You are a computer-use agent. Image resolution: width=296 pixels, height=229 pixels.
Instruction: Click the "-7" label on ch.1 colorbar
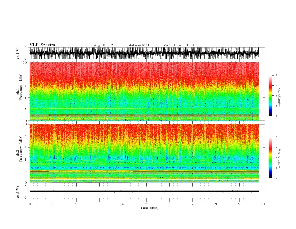click(x=275, y=116)
